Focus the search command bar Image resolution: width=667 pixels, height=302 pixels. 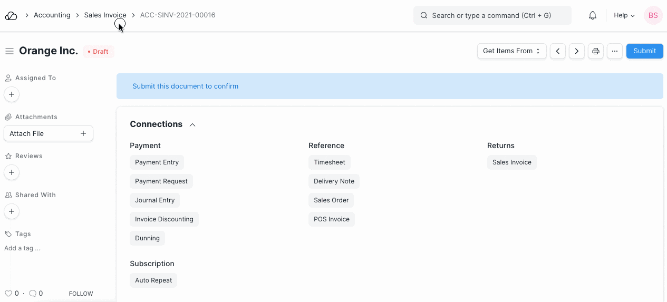[x=492, y=16]
